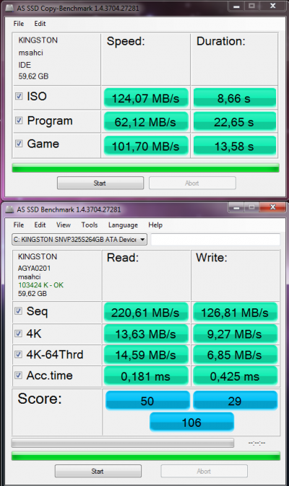
Task: Click the read score 50
Action: [147, 401]
